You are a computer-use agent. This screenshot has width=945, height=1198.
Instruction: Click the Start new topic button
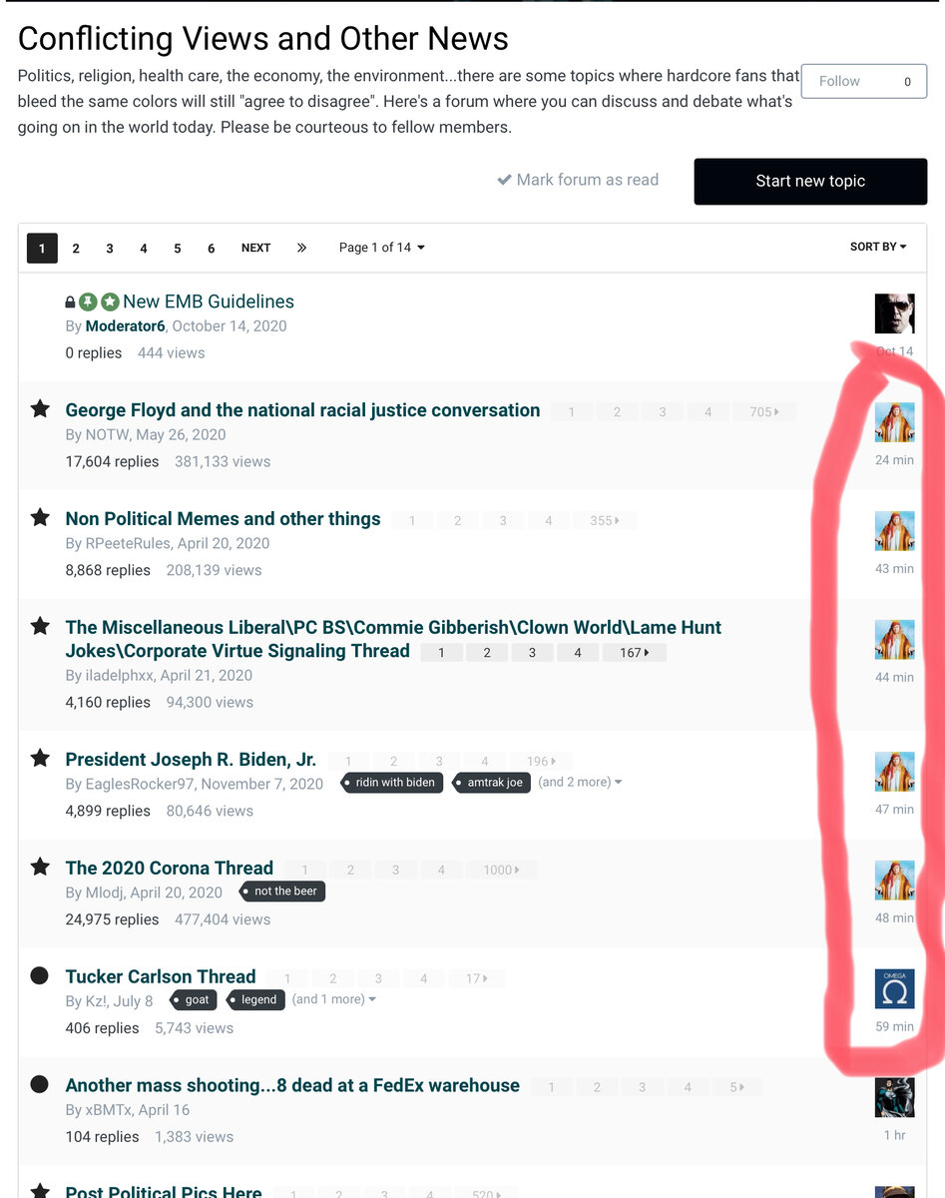click(810, 182)
